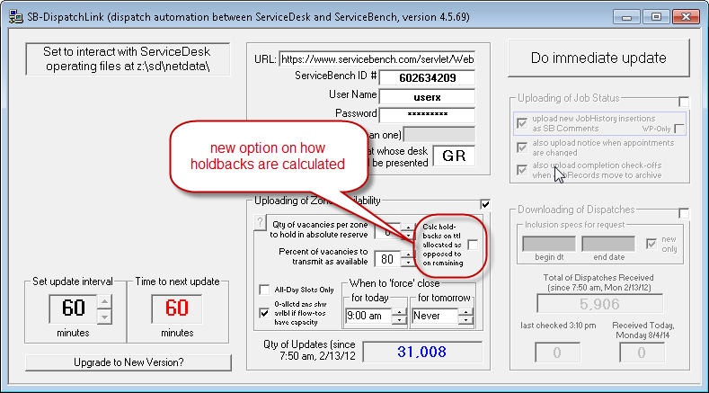Toggle the Uploading of Zone Availability checkbox
Screen dimensions: 709x393
coord(486,204)
